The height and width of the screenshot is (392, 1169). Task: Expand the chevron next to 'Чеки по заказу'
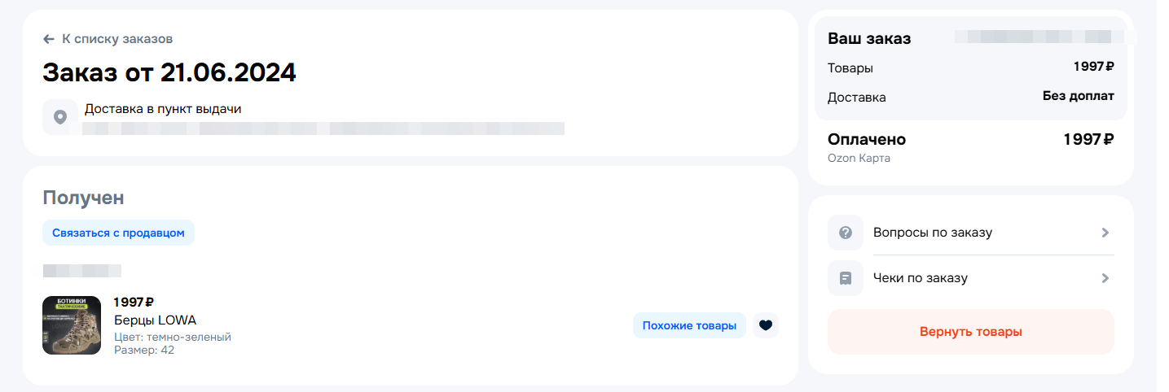point(1105,278)
